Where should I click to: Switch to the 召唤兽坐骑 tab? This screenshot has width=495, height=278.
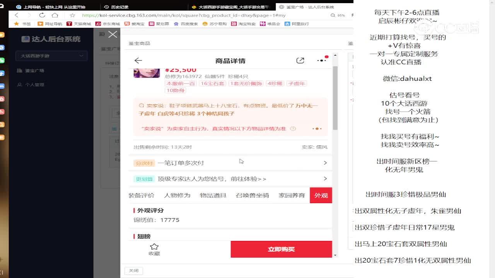click(x=252, y=195)
